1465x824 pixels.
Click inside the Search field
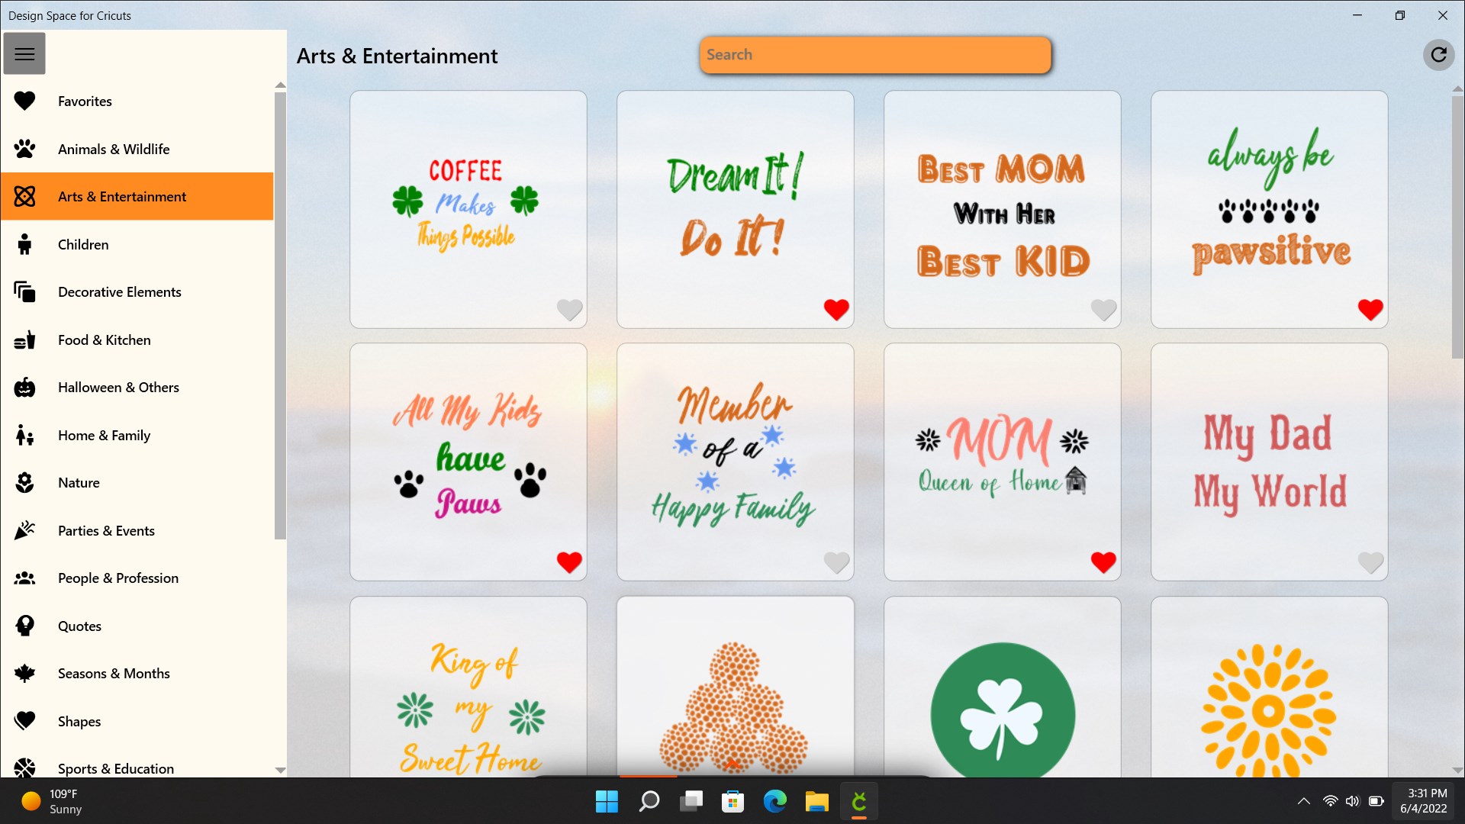(875, 54)
